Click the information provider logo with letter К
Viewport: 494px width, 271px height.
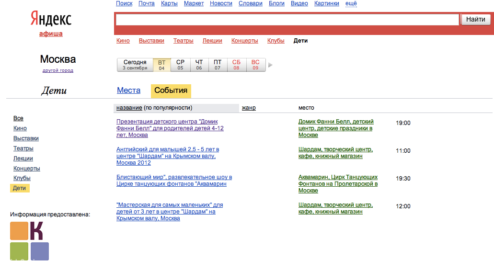click(x=30, y=241)
